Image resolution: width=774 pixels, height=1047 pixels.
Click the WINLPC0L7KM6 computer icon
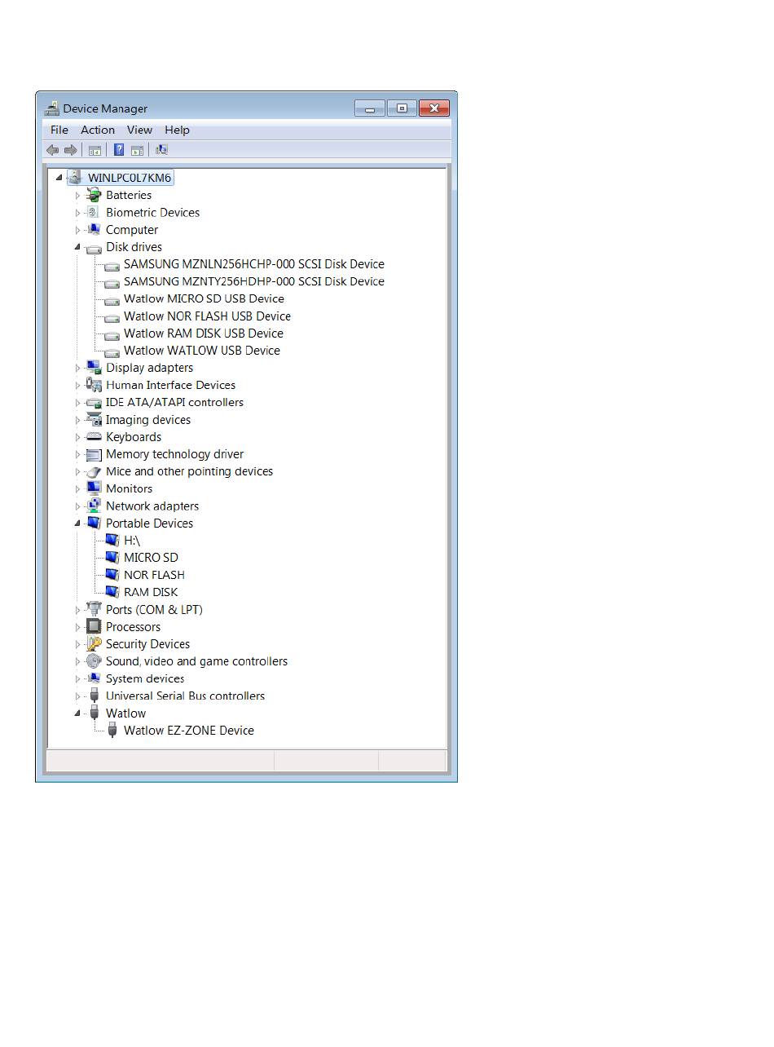click(x=76, y=177)
